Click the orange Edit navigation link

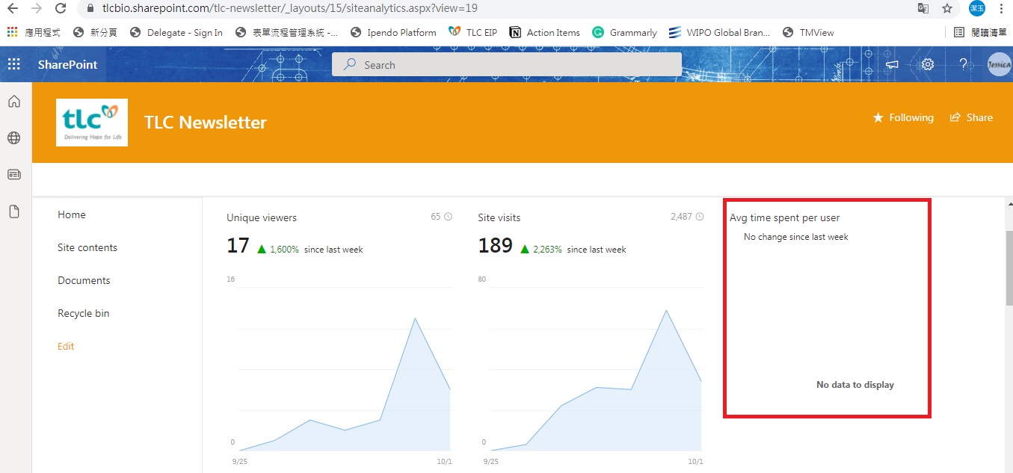click(66, 346)
